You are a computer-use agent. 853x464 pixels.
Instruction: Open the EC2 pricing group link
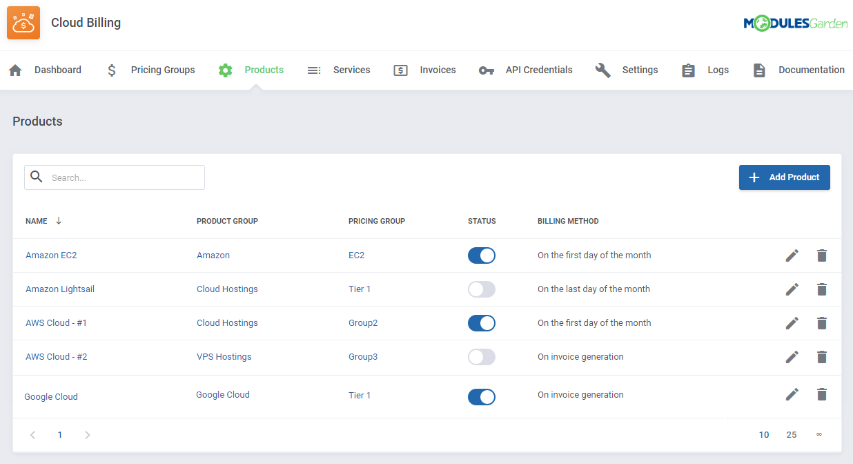[356, 255]
